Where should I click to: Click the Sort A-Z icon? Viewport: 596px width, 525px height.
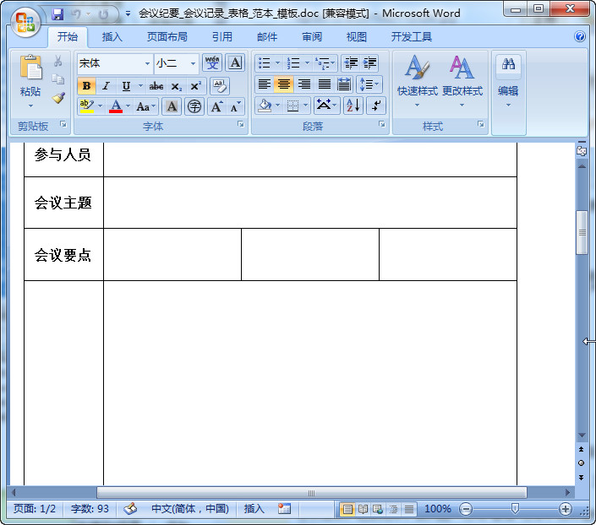coord(353,106)
